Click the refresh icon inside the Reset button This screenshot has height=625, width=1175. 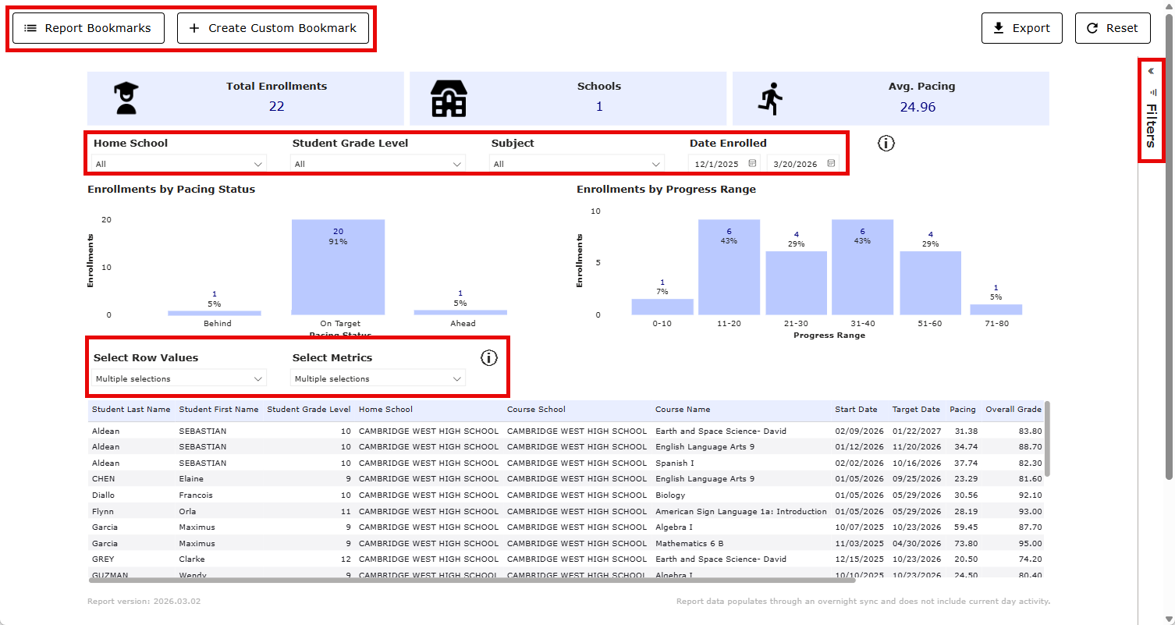1093,27
